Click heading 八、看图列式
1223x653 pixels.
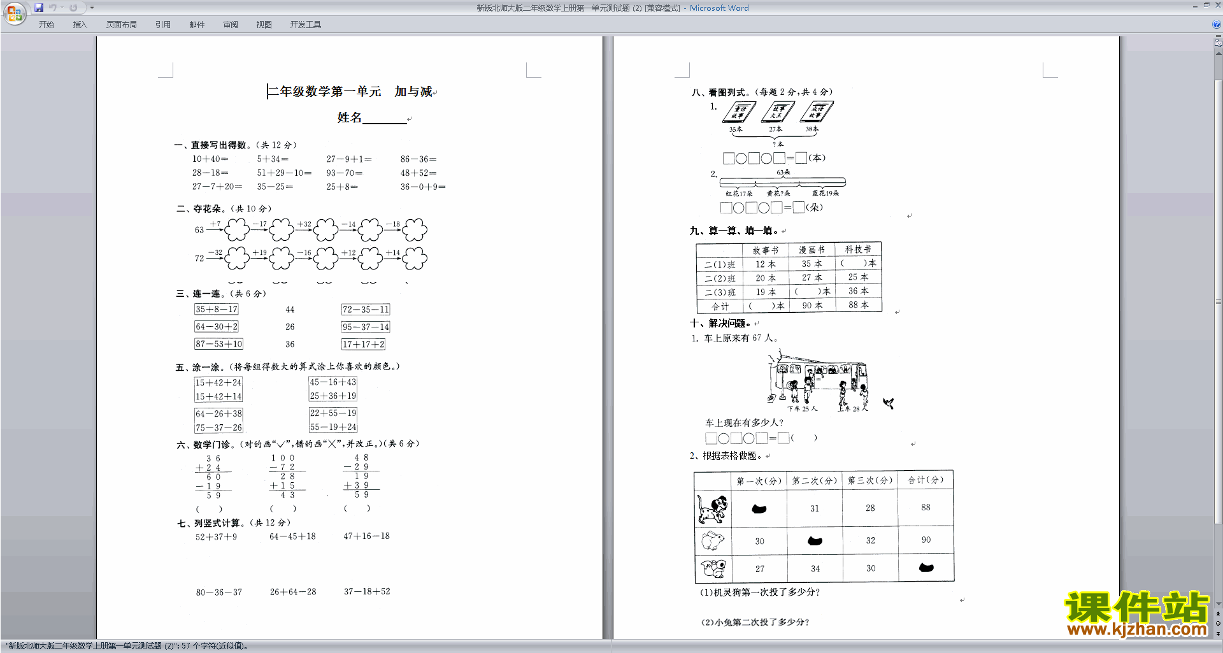[x=719, y=92]
